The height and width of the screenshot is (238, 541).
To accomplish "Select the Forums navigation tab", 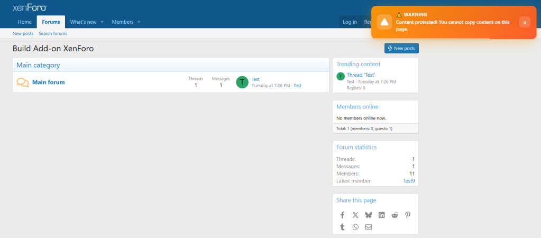I will 51,22.
